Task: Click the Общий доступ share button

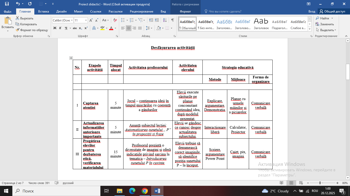Action: pos(332,11)
